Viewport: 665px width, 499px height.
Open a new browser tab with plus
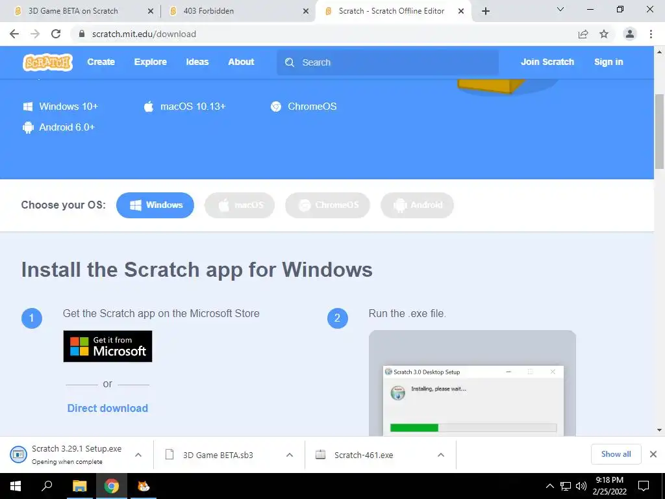click(486, 11)
